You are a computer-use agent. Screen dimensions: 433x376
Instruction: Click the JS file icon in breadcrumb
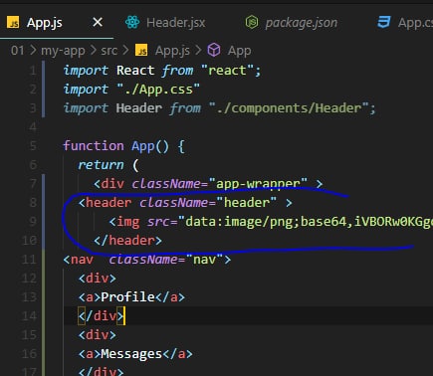pos(141,51)
